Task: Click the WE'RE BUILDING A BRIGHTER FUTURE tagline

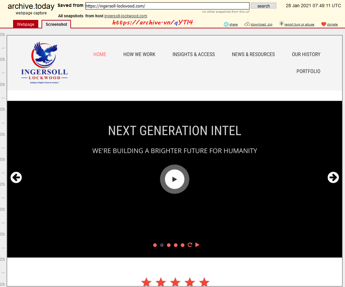Action: pos(175,151)
